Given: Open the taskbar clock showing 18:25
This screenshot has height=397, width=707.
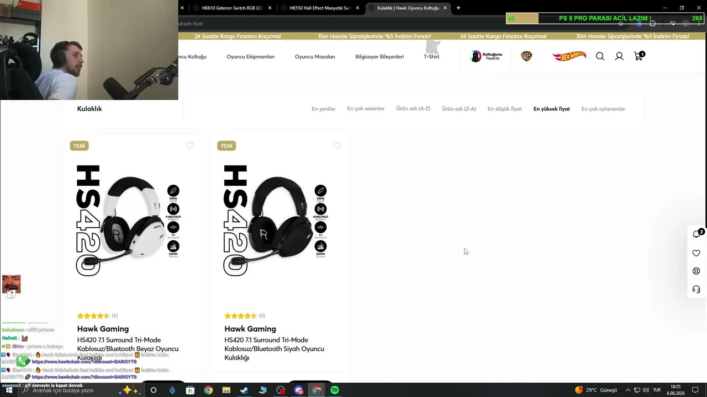Looking at the screenshot, I should click(676, 390).
